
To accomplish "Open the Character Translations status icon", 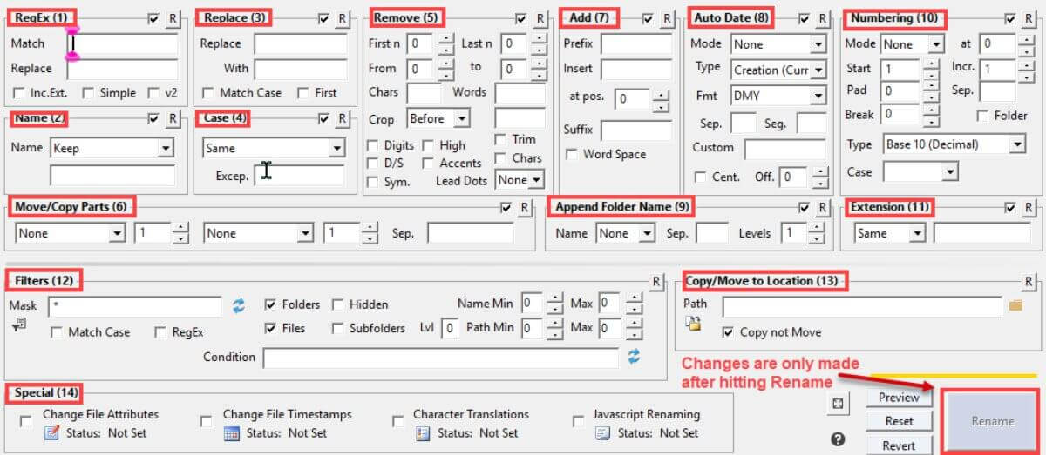I will [x=423, y=433].
